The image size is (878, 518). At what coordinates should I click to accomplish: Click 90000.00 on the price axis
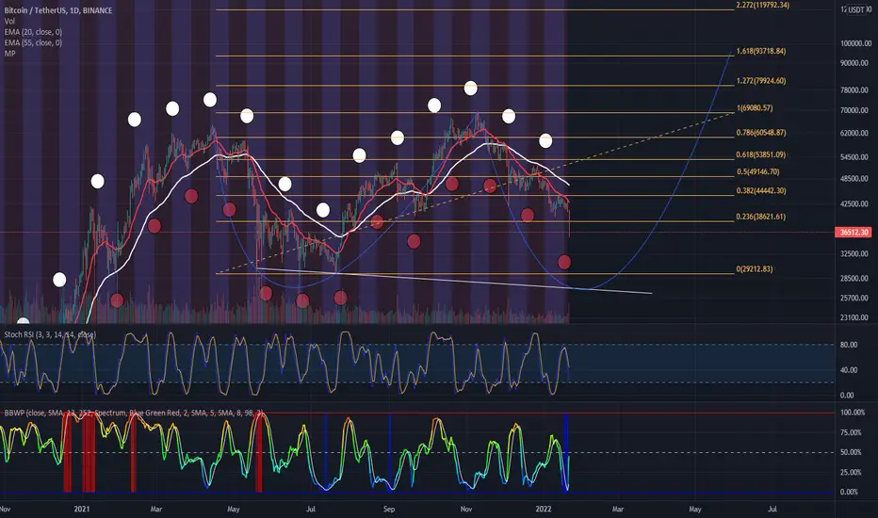click(854, 63)
